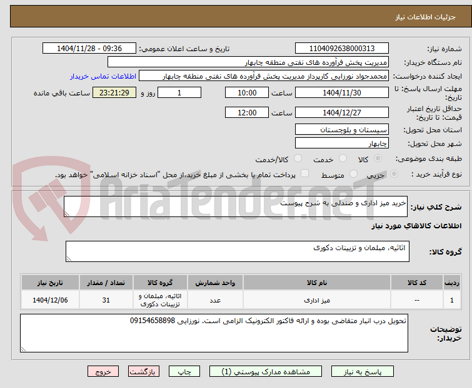Click the announcement date field 1404/11/28 - 09:36
Screen dimensions: 472x388
tap(89, 49)
